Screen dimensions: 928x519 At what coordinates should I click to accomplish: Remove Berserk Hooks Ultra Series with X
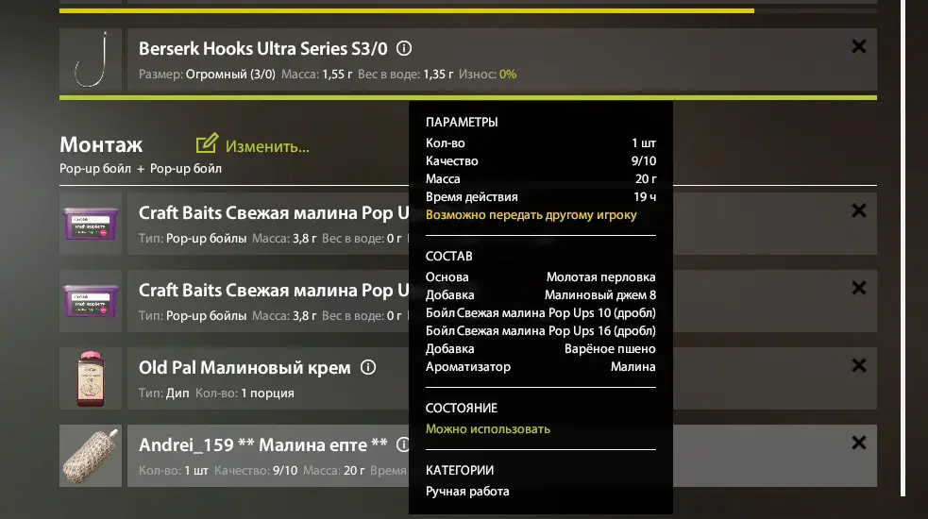859,46
